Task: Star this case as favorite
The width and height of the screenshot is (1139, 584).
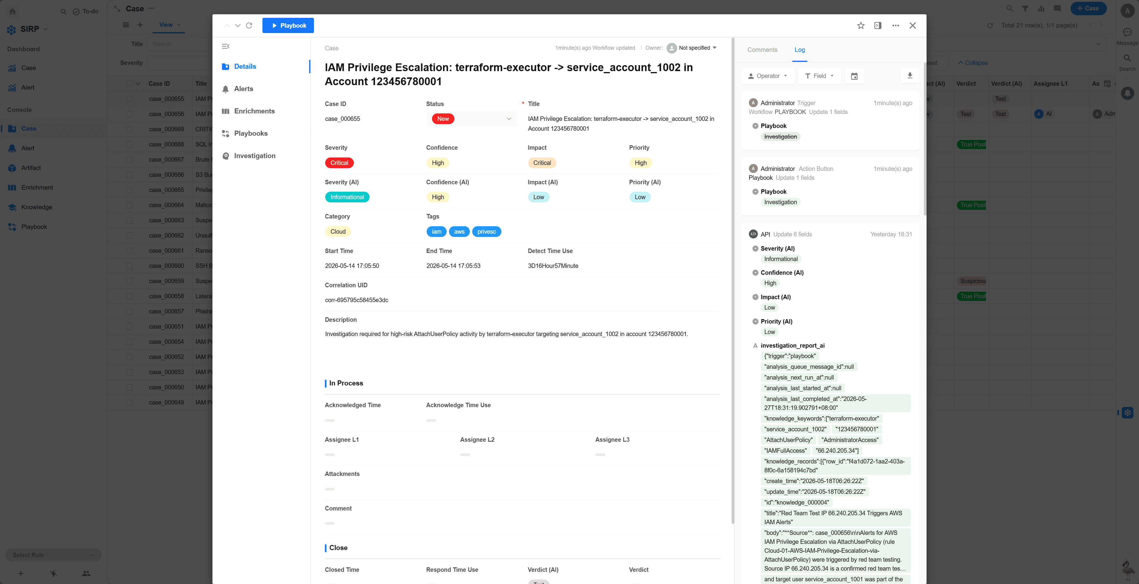Action: [860, 26]
